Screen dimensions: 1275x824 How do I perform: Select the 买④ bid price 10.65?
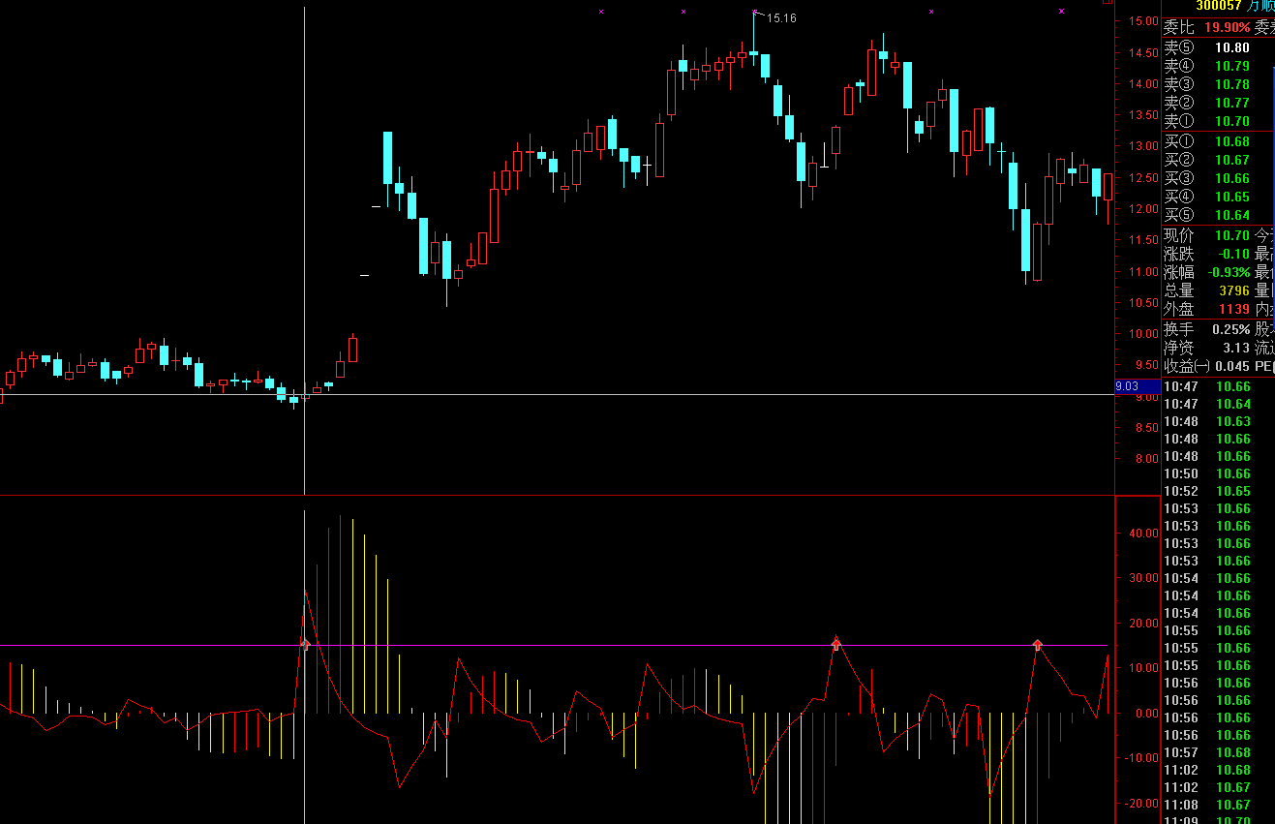pyautogui.click(x=1232, y=197)
